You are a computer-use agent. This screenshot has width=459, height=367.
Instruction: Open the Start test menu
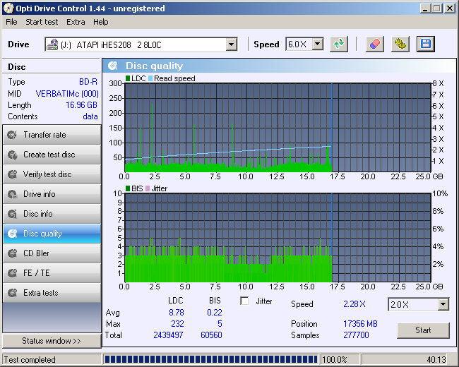tap(42, 22)
